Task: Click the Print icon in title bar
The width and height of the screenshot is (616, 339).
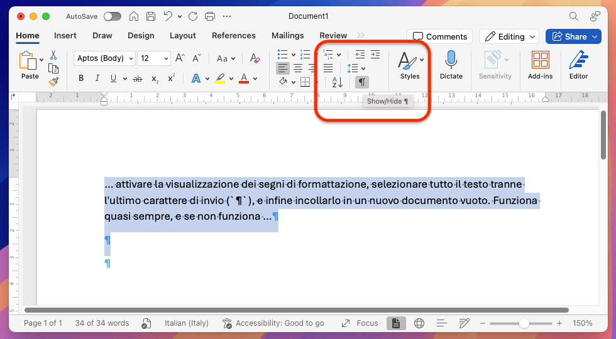Action: pyautogui.click(x=210, y=16)
